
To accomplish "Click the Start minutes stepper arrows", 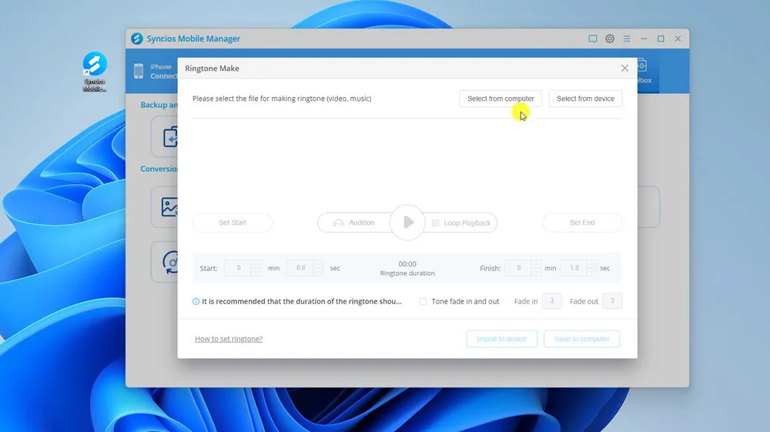I will (256, 268).
